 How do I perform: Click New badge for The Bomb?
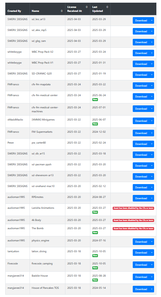coord(95,232)
